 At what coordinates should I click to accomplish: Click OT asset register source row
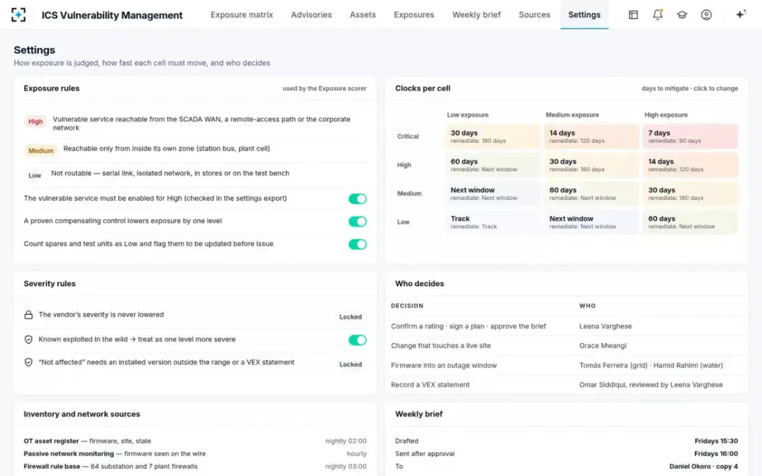195,441
